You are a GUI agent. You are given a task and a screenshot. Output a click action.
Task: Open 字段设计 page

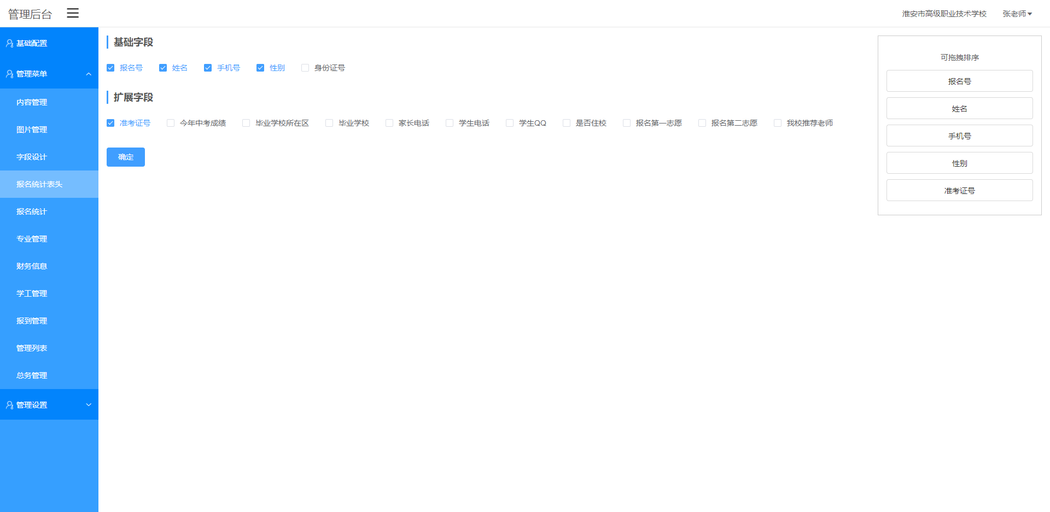(49, 157)
